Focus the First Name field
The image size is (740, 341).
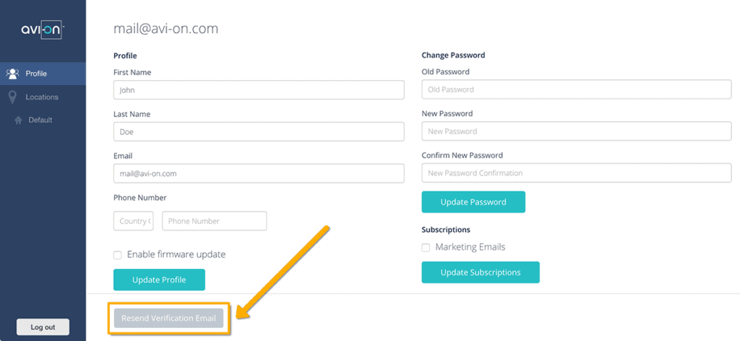click(x=259, y=90)
